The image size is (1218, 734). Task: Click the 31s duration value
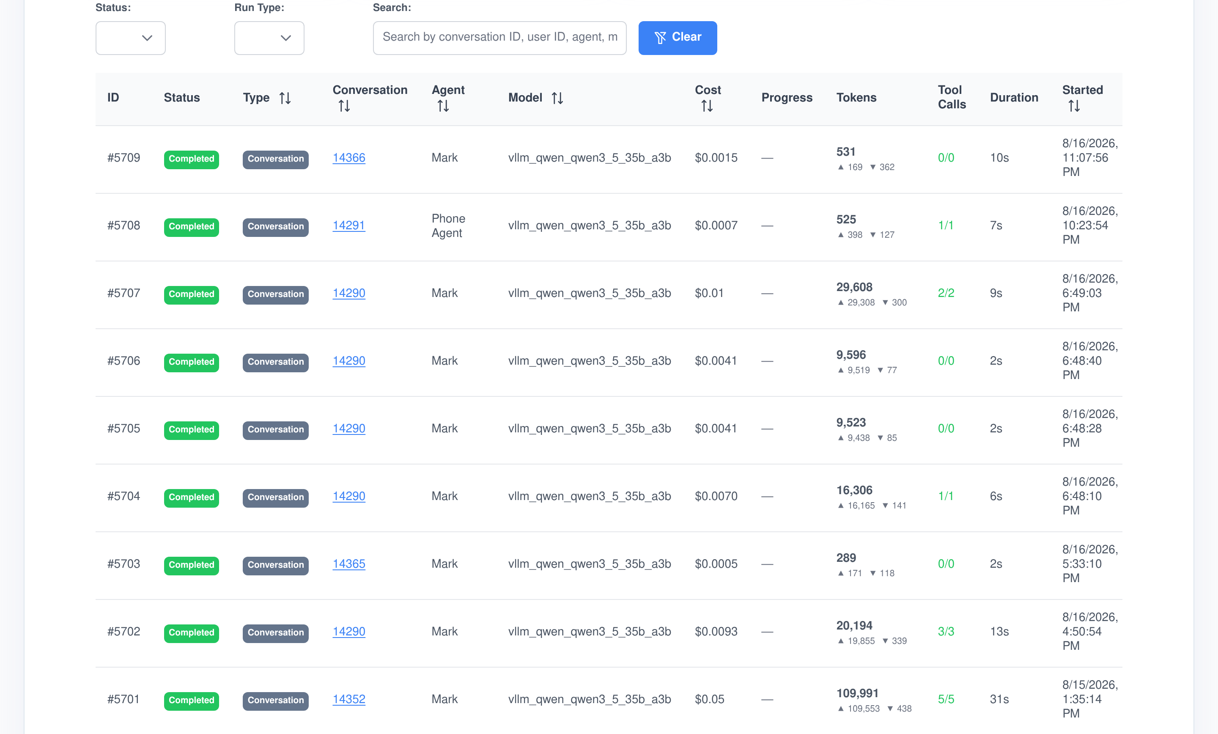pyautogui.click(x=999, y=700)
